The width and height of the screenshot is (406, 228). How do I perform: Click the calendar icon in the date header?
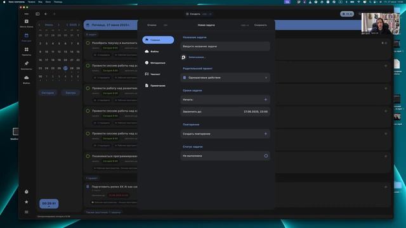tap(88, 25)
